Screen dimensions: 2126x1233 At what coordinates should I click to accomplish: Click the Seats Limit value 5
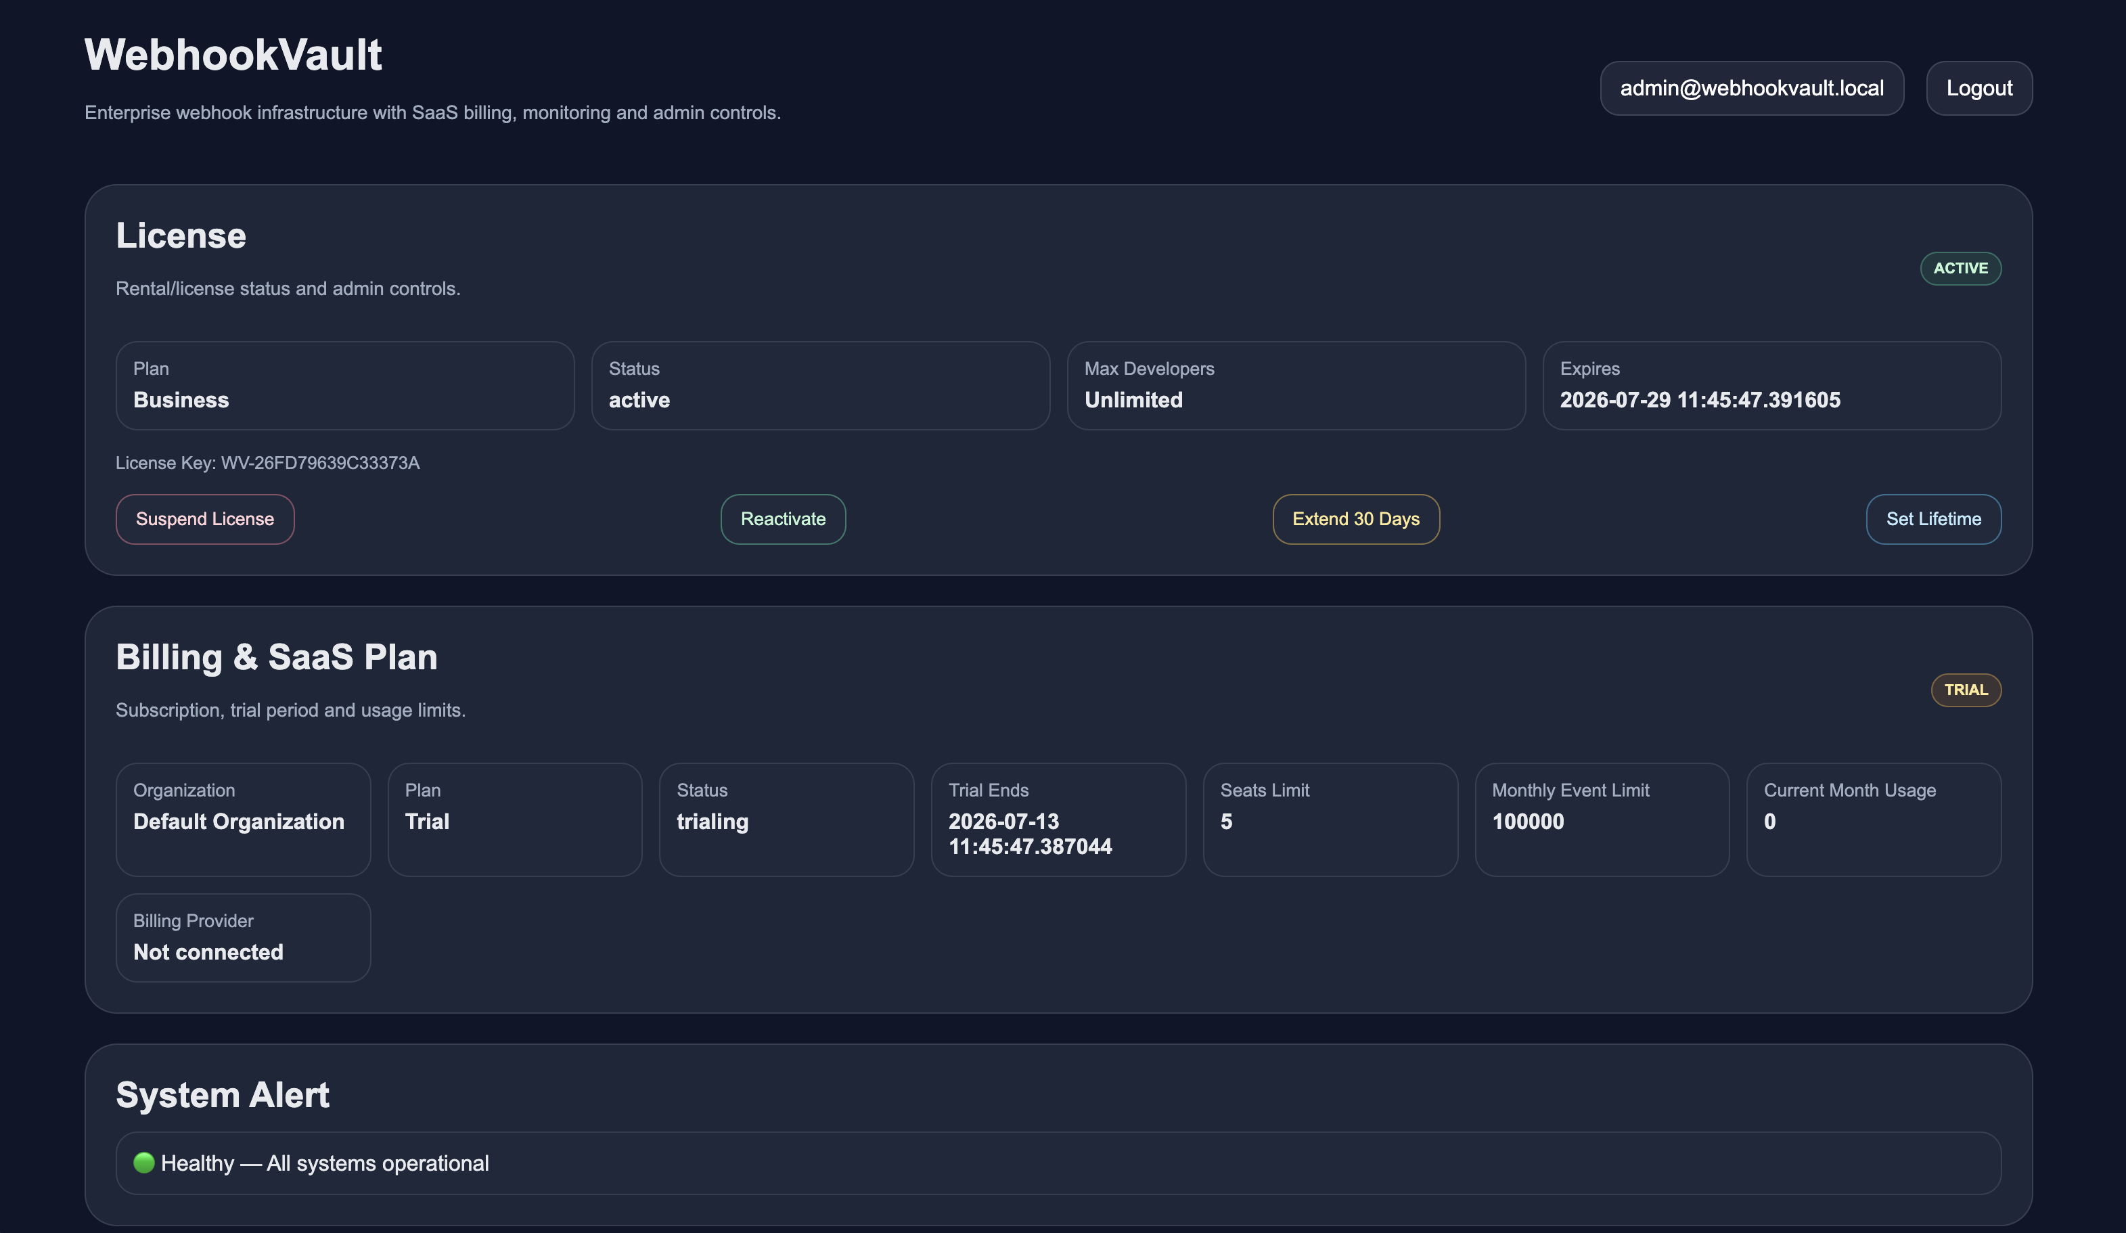coord(1226,821)
